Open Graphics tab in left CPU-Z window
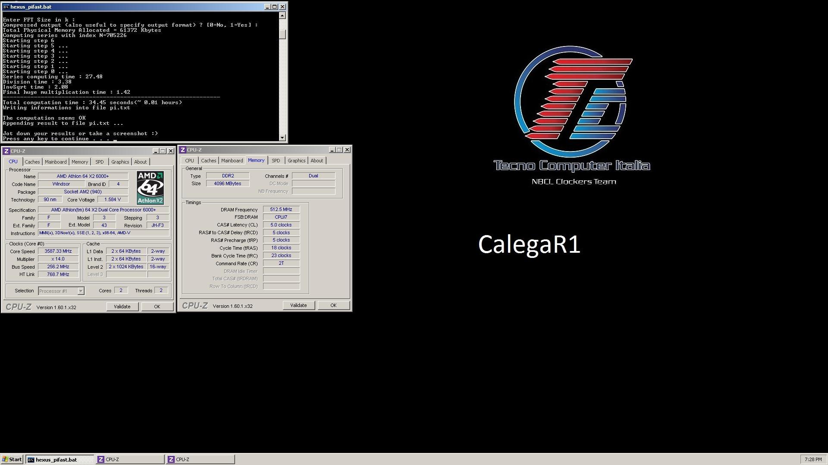 pyautogui.click(x=120, y=162)
